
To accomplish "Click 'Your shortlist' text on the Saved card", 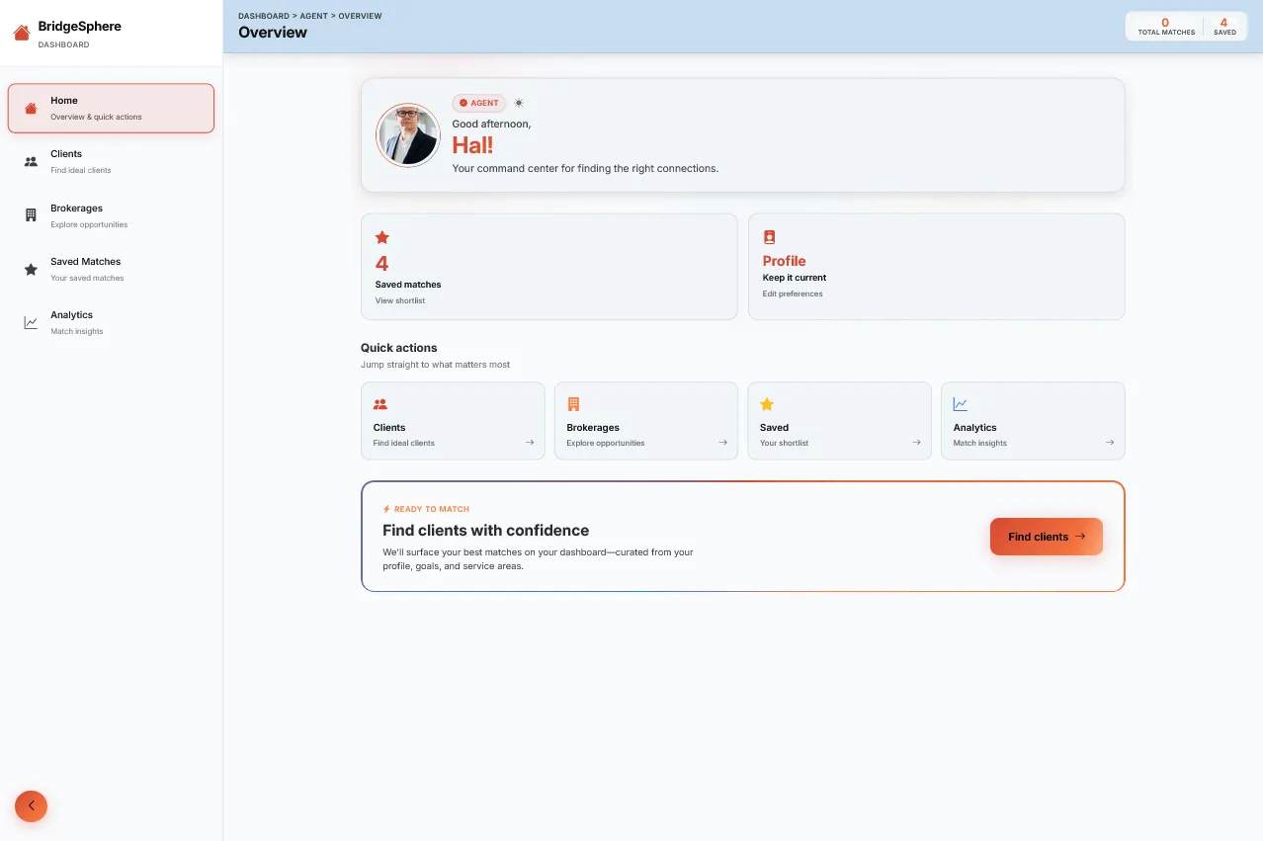I will coord(785,443).
